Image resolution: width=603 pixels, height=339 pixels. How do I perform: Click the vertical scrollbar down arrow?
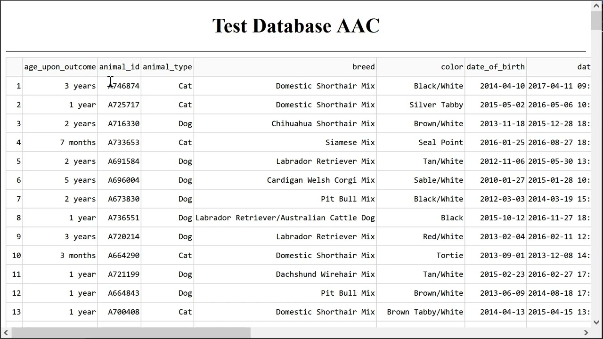pos(597,323)
